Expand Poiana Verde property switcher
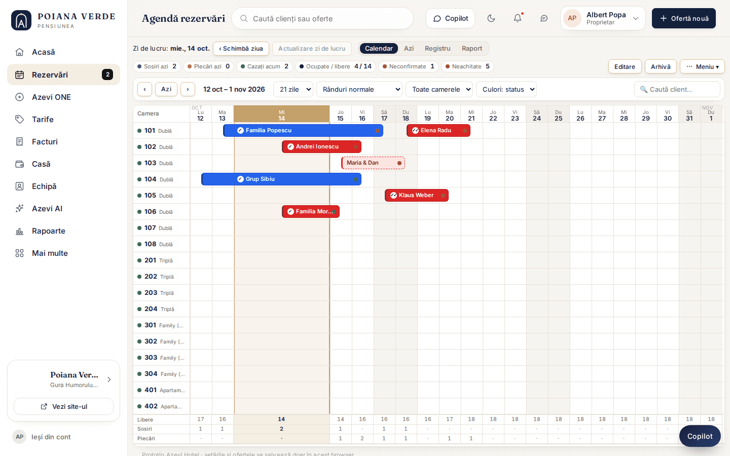The image size is (730, 456). [63, 379]
